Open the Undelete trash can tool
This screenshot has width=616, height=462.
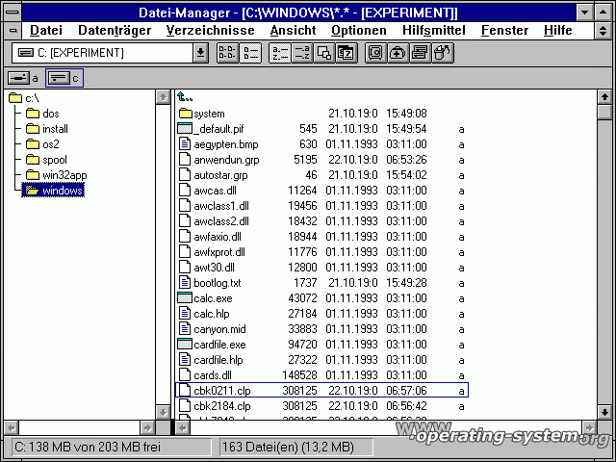coord(443,53)
